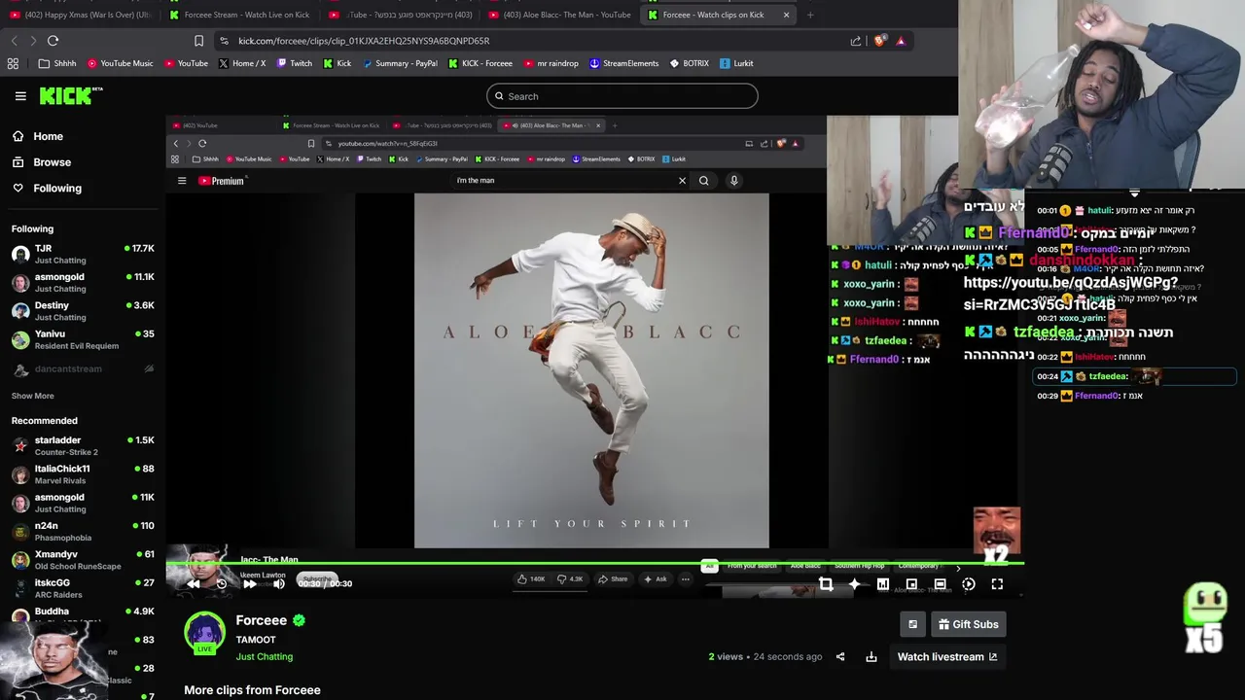Open the Twitch bookmark
This screenshot has width=1245, height=700.
[294, 63]
